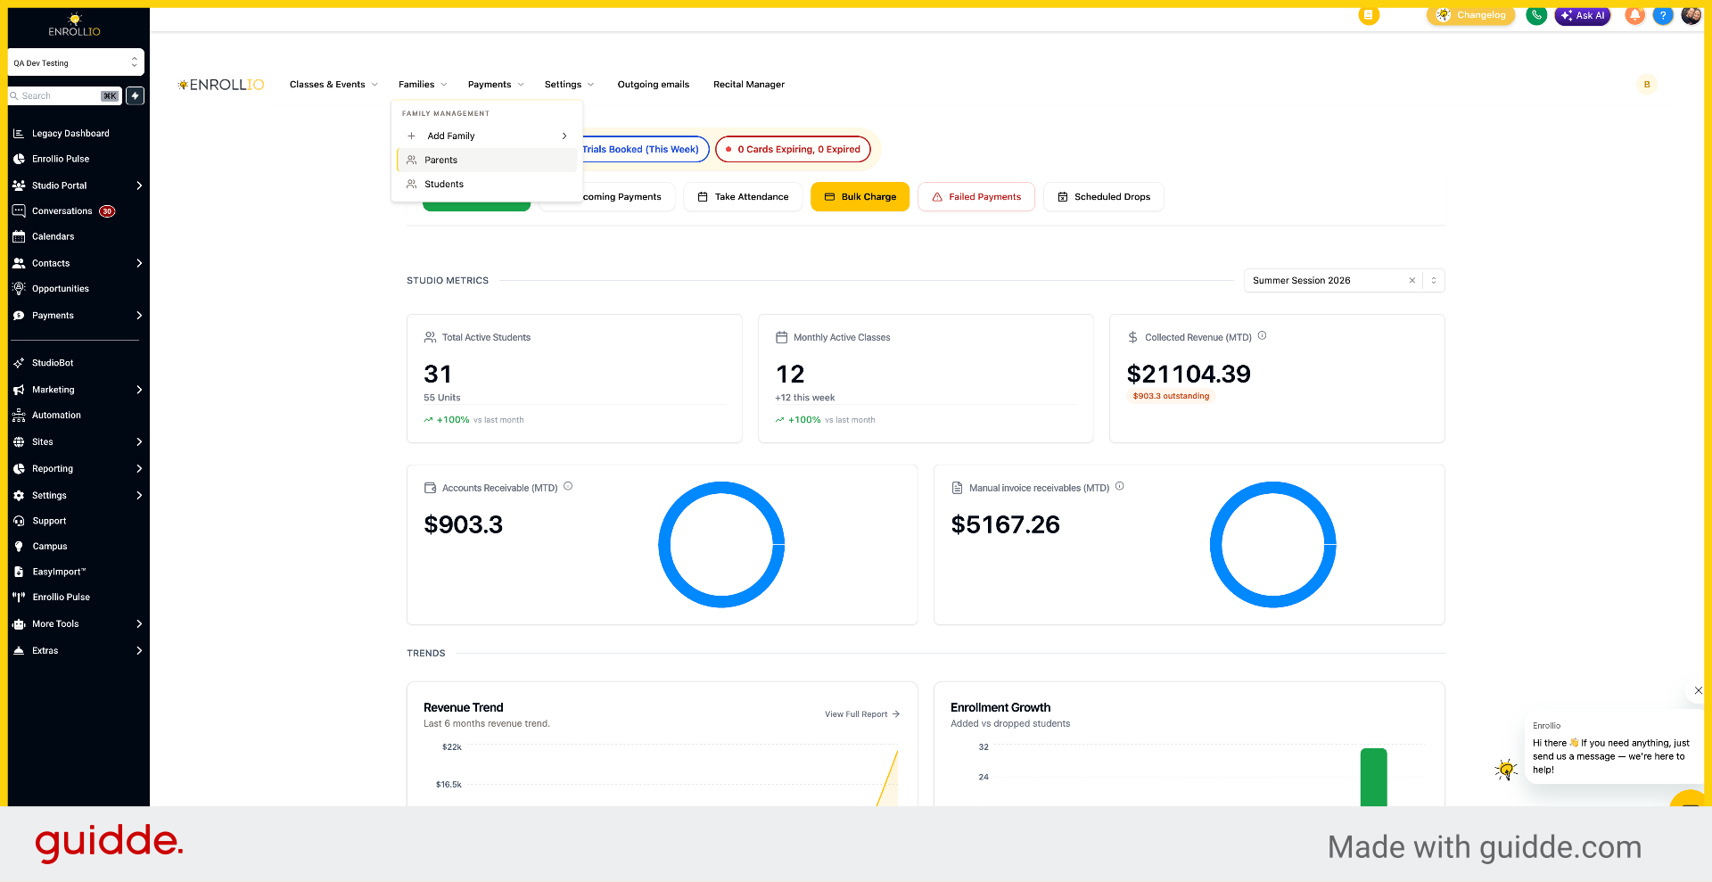Open the Recital Manager tab

tap(749, 85)
